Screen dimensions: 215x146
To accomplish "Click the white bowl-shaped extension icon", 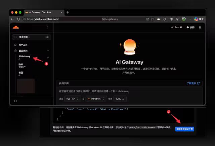I will tap(159, 19).
